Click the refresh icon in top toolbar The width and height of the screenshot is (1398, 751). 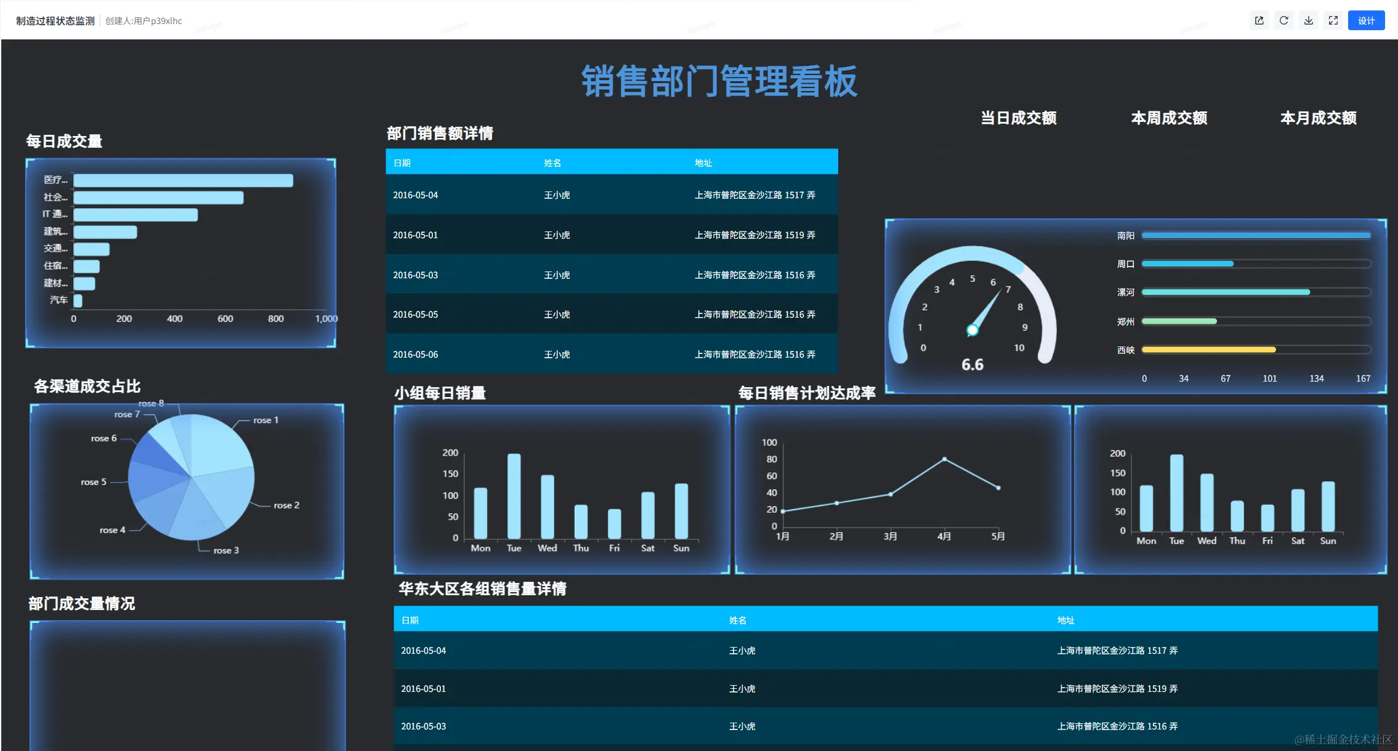1283,20
